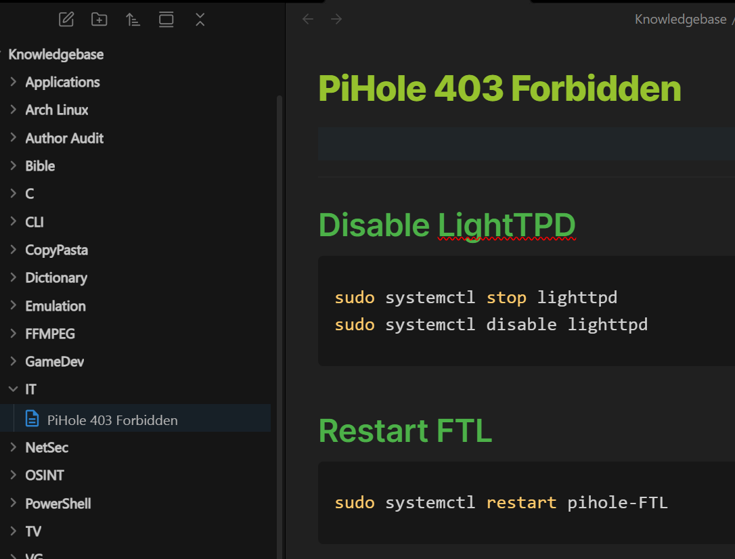735x559 pixels.
Task: Click the empty properties block under title
Action: 527,144
